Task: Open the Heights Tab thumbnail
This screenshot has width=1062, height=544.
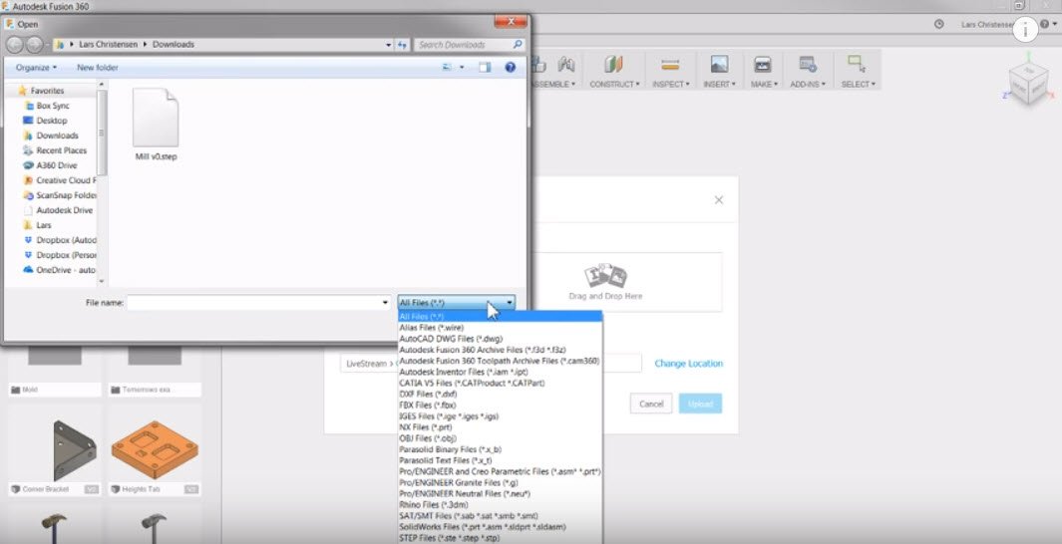Action: [156, 450]
